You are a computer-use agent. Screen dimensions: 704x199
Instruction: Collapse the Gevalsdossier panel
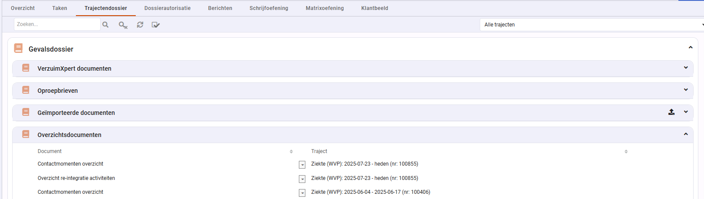691,47
